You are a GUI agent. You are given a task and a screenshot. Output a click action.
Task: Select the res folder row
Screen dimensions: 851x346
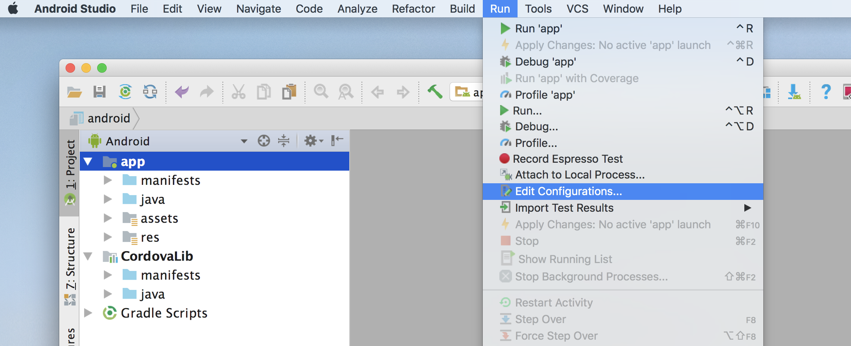click(x=215, y=237)
